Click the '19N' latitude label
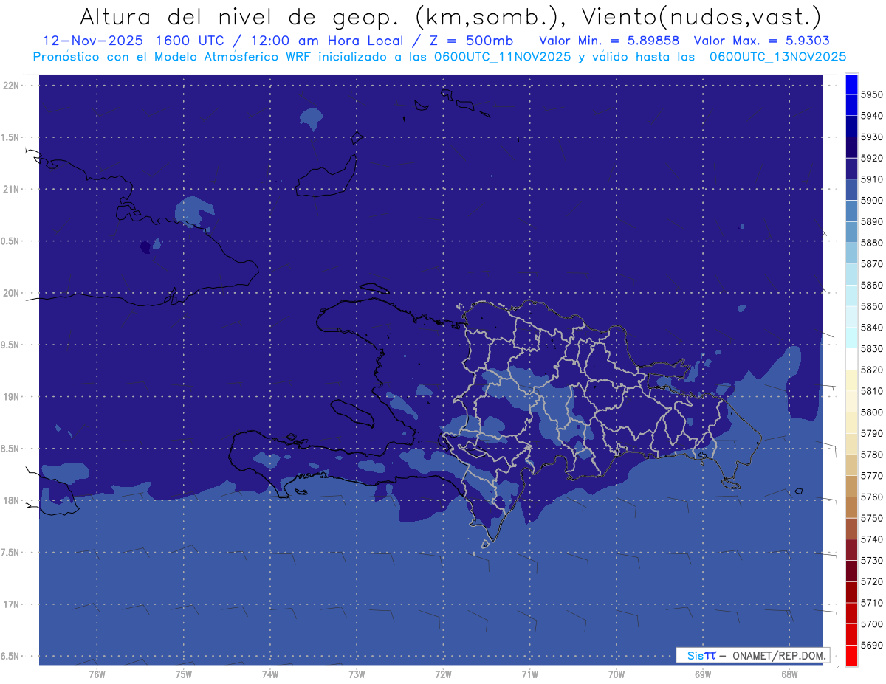Image resolution: width=886 pixels, height=684 pixels. point(10,397)
